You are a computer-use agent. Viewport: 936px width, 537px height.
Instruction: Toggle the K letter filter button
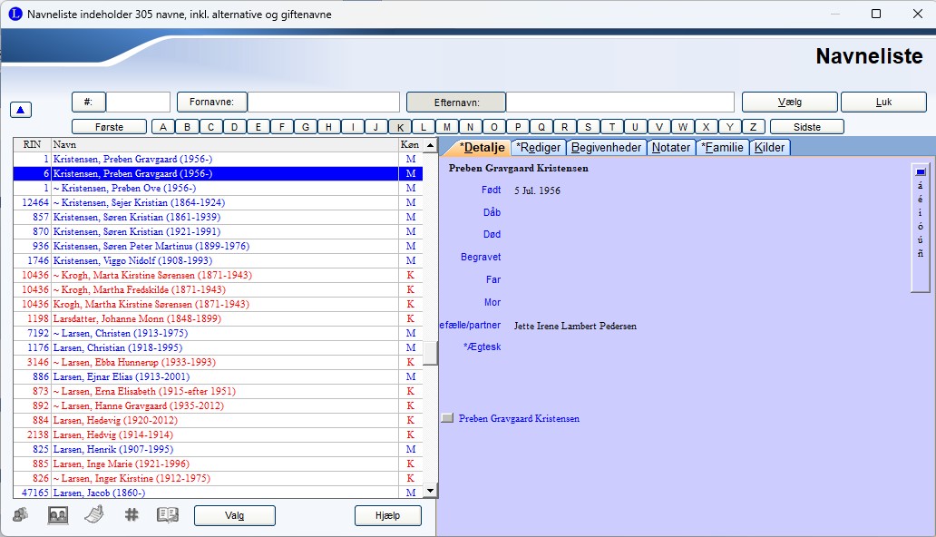click(x=399, y=127)
